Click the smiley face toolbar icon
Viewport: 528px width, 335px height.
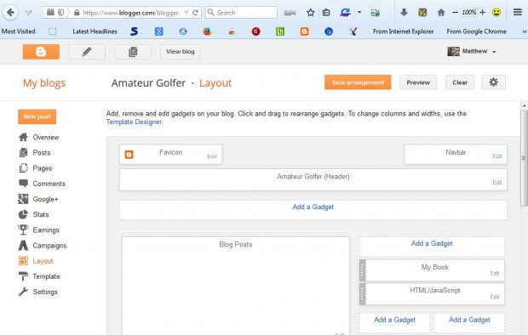pyautogui.click(x=496, y=13)
